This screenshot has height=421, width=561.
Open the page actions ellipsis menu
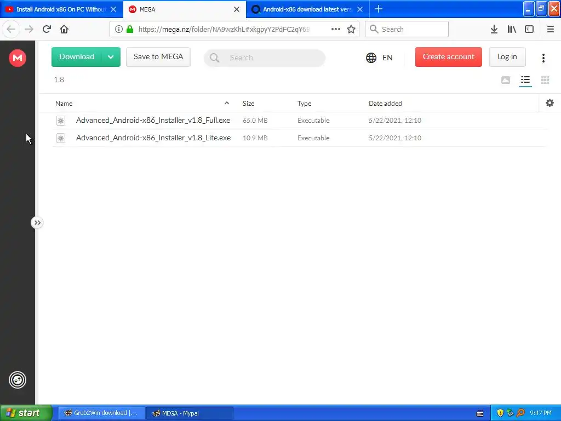click(336, 29)
